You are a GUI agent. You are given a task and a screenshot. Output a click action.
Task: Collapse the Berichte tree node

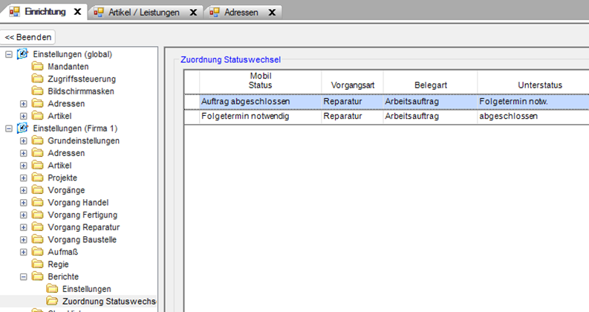[x=23, y=276]
